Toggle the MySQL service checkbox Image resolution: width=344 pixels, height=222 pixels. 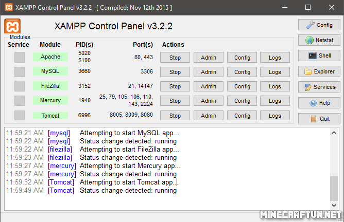coord(20,71)
